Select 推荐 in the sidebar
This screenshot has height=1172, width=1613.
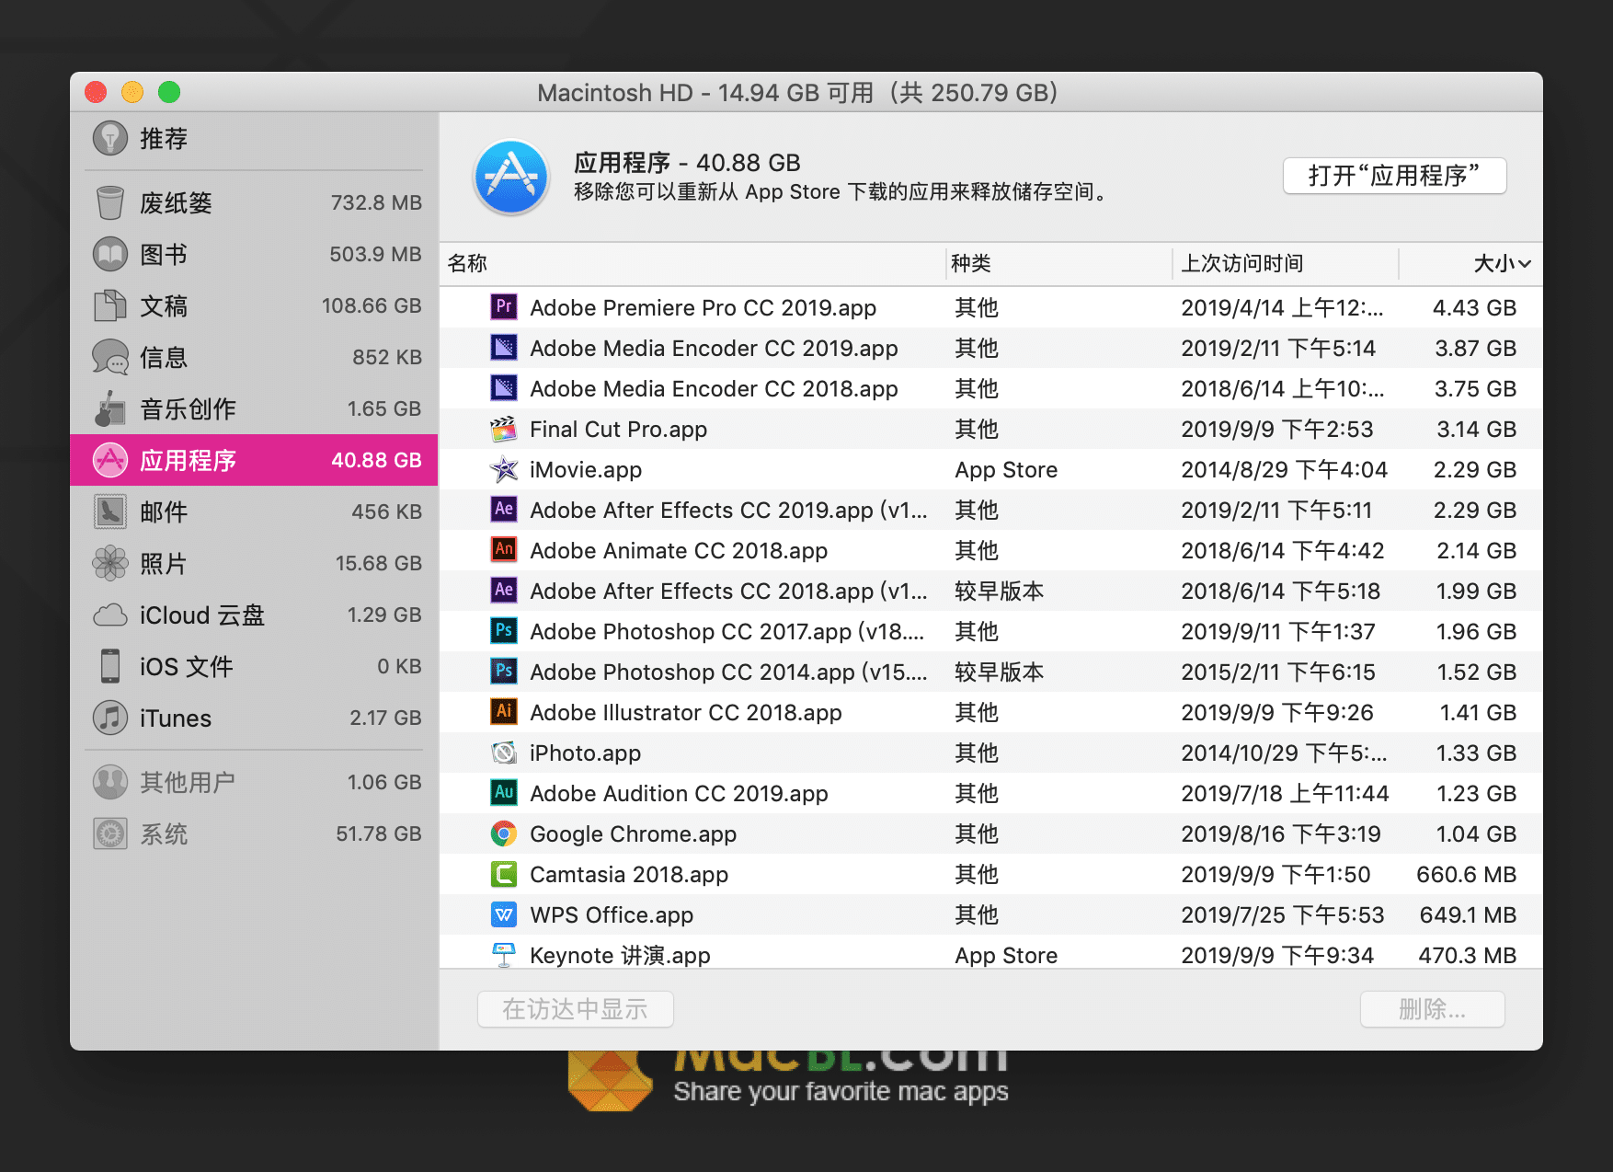[x=254, y=139]
